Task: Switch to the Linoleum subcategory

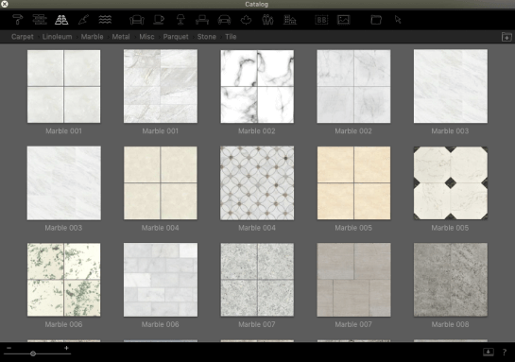Action: point(57,37)
